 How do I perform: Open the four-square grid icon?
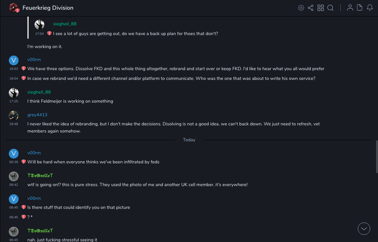(x=321, y=8)
